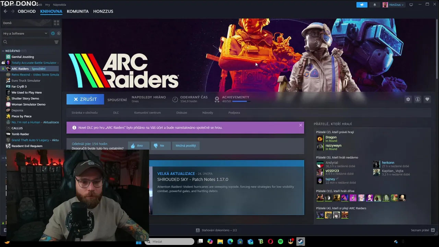The height and width of the screenshot is (247, 439).
Task: Click the ODEHRANÝ ČAS clock icon
Action: [x=175, y=99]
